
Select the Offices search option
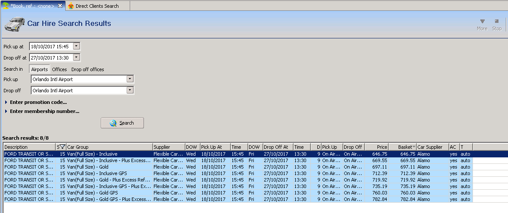click(x=59, y=69)
